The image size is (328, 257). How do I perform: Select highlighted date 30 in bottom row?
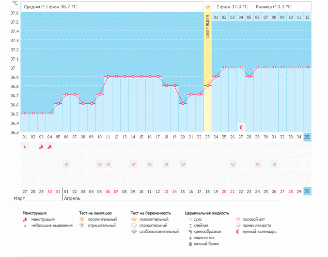click(x=308, y=192)
